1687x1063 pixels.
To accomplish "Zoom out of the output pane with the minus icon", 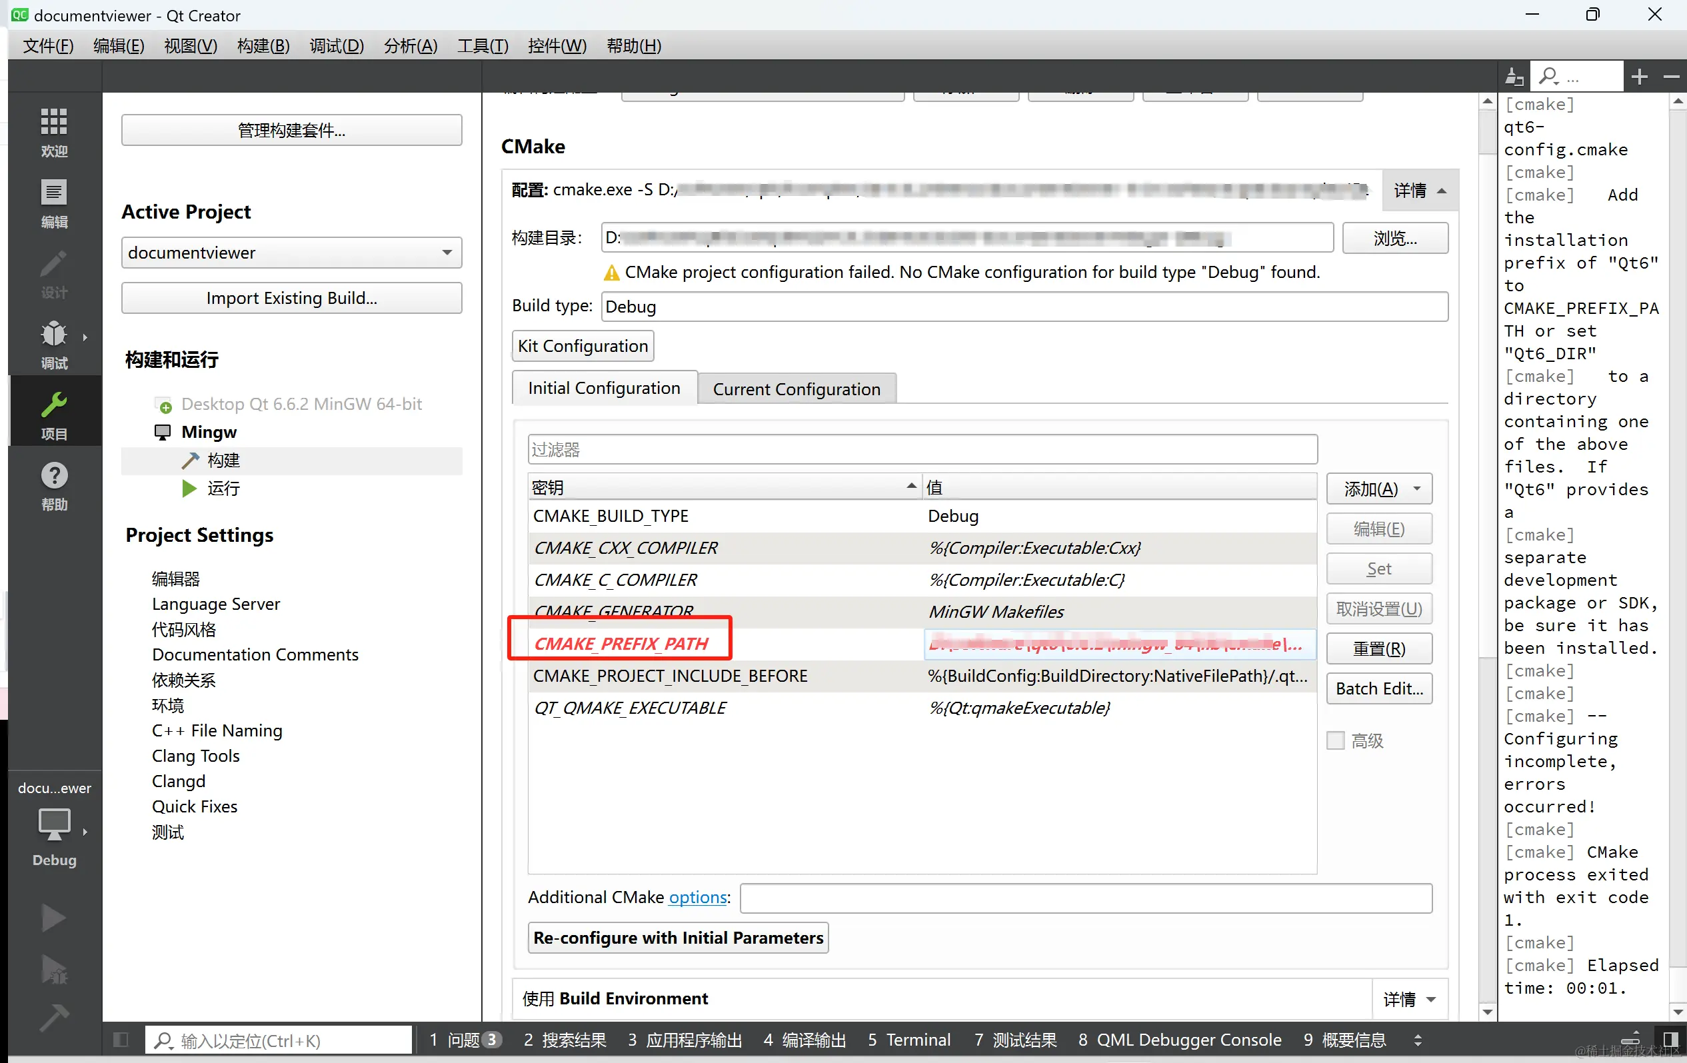I will [1672, 77].
